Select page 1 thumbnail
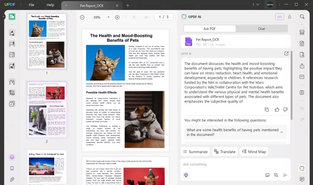313x185 pixels. click(x=47, y=41)
